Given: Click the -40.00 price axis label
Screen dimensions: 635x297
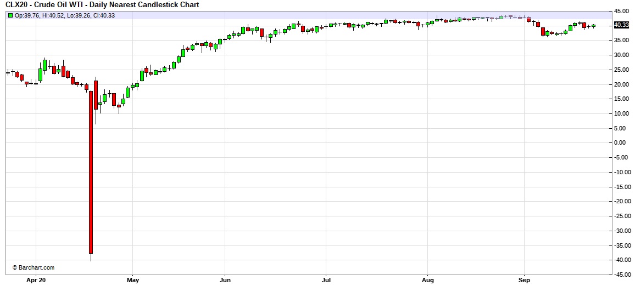Looking at the screenshot, I should 623,260.
